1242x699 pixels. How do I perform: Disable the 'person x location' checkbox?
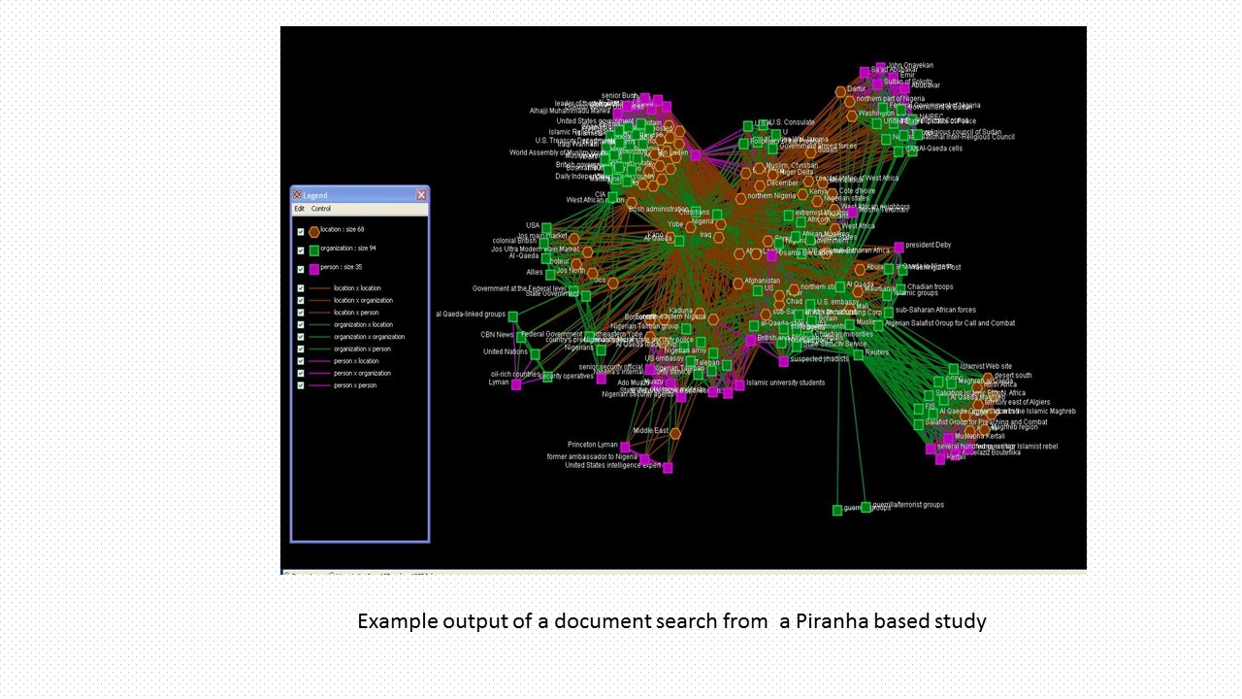point(301,361)
